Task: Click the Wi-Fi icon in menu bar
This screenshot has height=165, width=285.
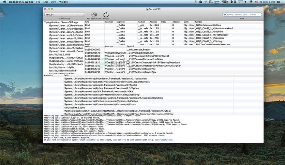Action: coord(251,2)
